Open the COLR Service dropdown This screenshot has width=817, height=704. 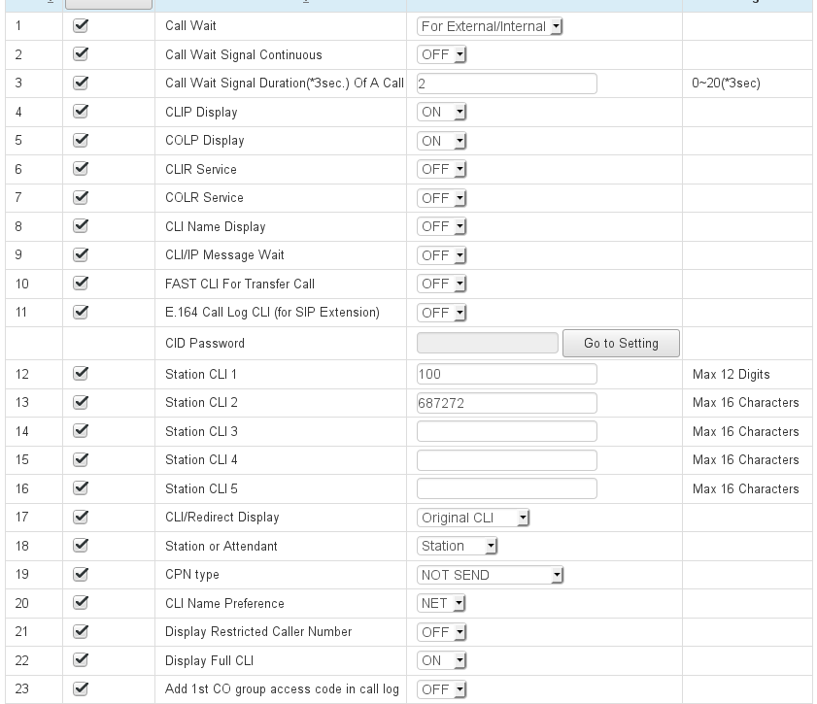pos(443,198)
